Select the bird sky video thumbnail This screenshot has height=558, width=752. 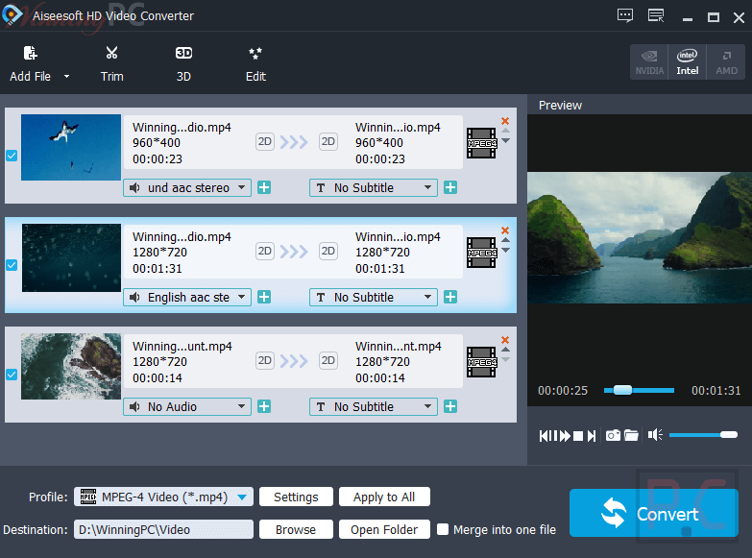pyautogui.click(x=71, y=147)
